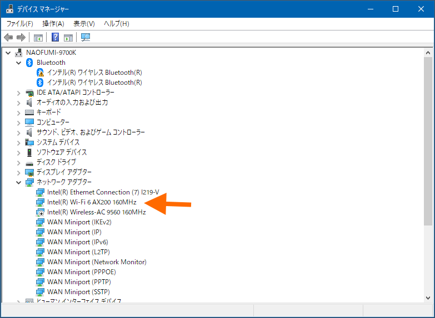Click the キーボード category icon

click(x=29, y=112)
